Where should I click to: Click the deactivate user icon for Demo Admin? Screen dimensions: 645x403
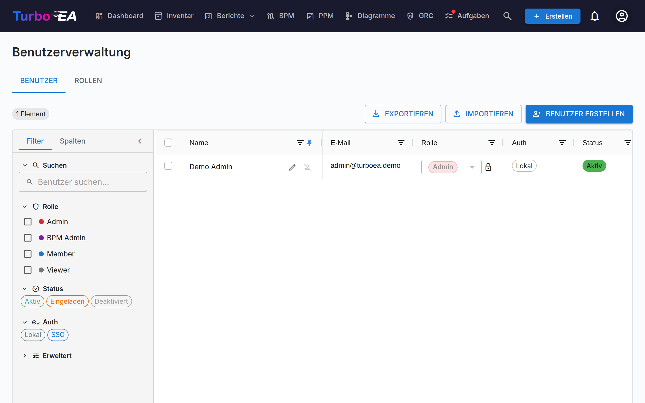click(307, 167)
